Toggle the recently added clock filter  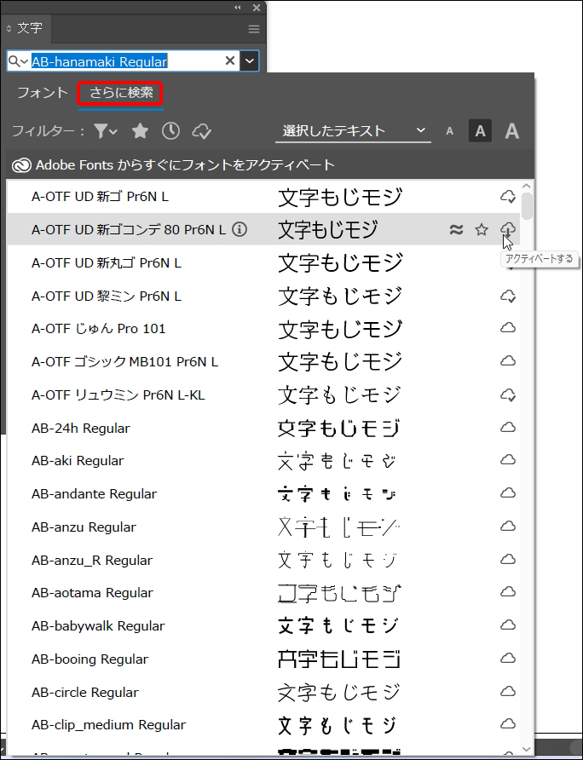(x=170, y=130)
